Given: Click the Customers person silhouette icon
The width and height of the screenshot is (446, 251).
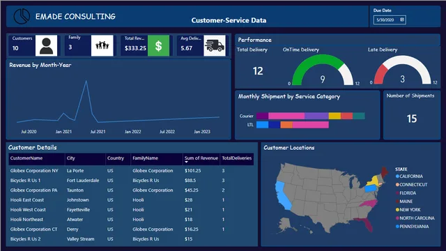Looking at the screenshot, I should point(46,45).
